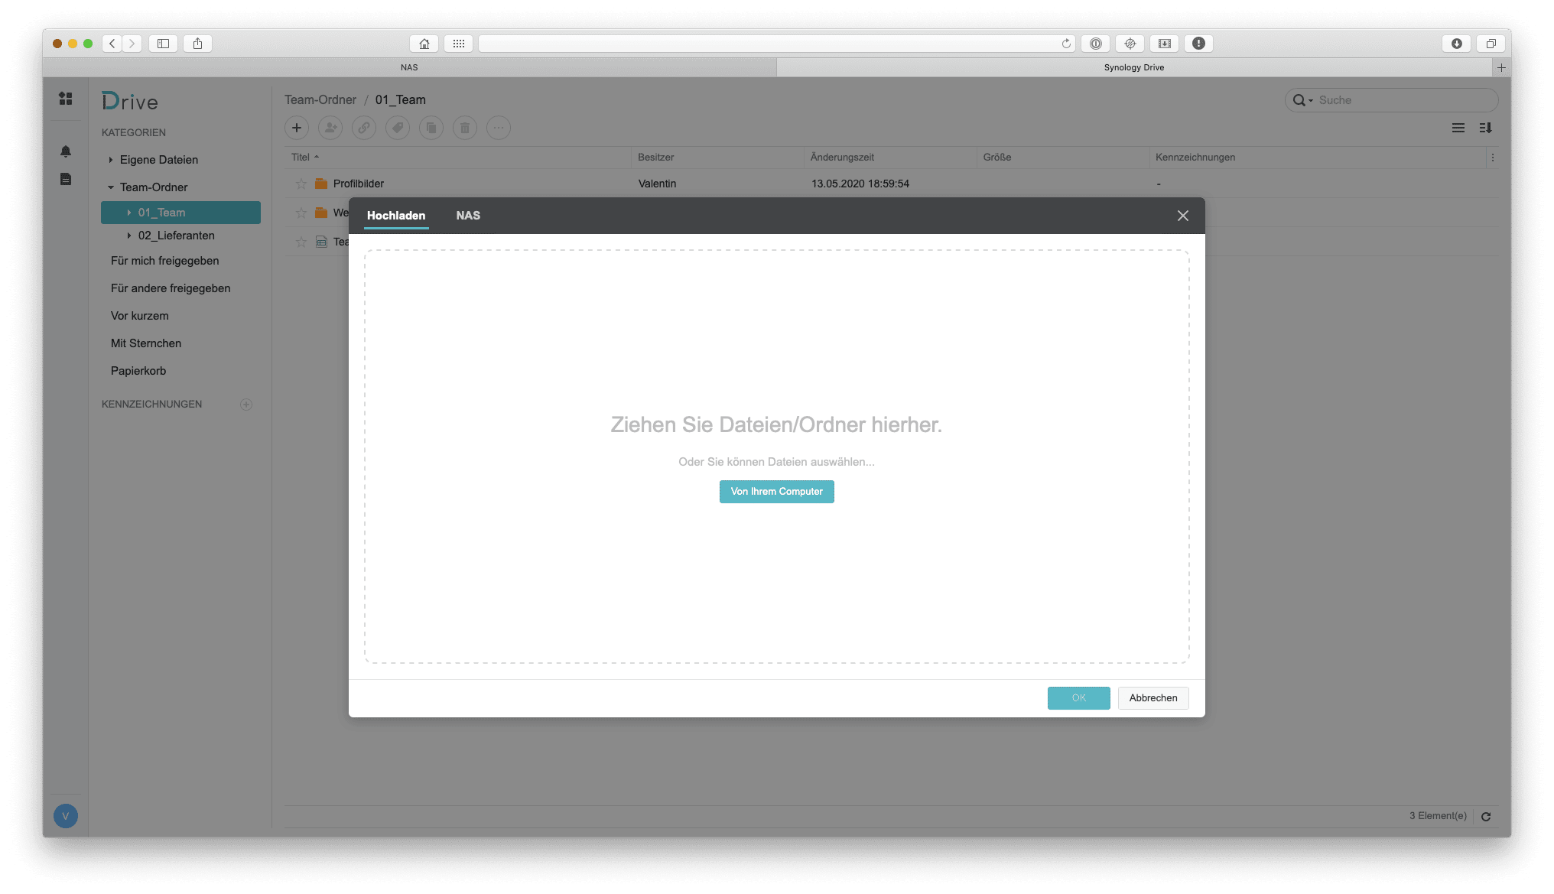Image resolution: width=1554 pixels, height=894 pixels.
Task: Switch to the NAS tab
Action: pyautogui.click(x=467, y=214)
